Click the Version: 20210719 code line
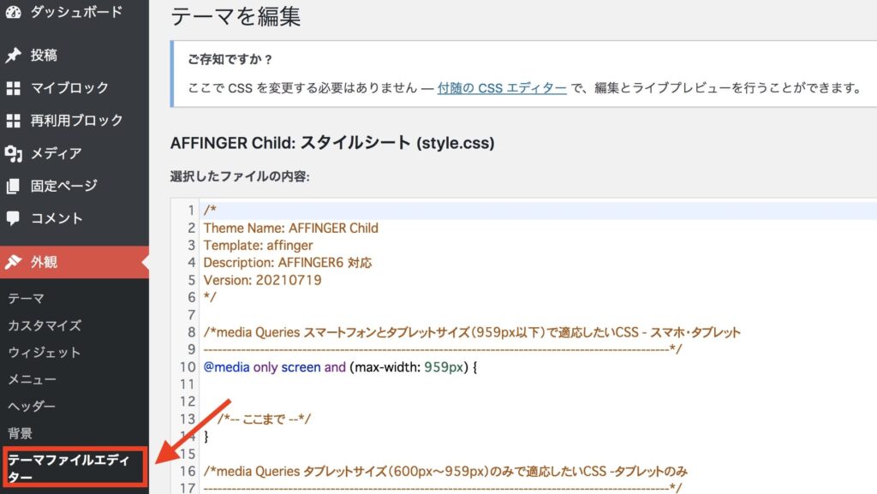The image size is (877, 494). 262,280
